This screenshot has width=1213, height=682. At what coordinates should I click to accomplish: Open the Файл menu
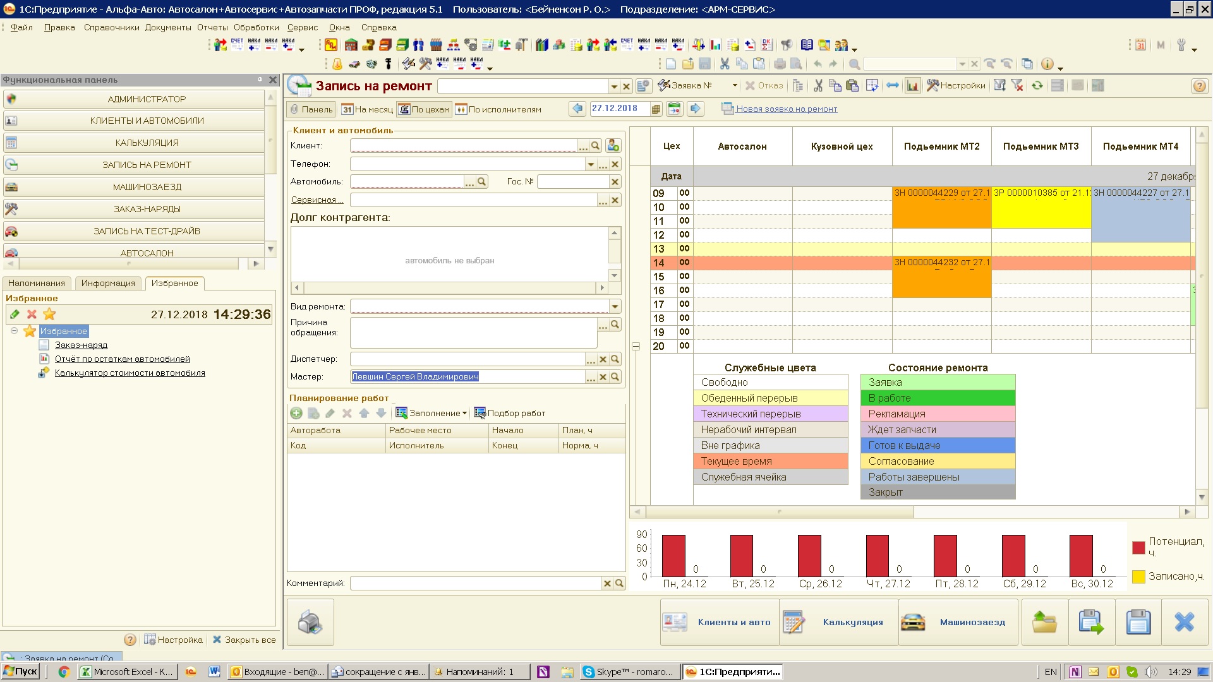coord(21,27)
